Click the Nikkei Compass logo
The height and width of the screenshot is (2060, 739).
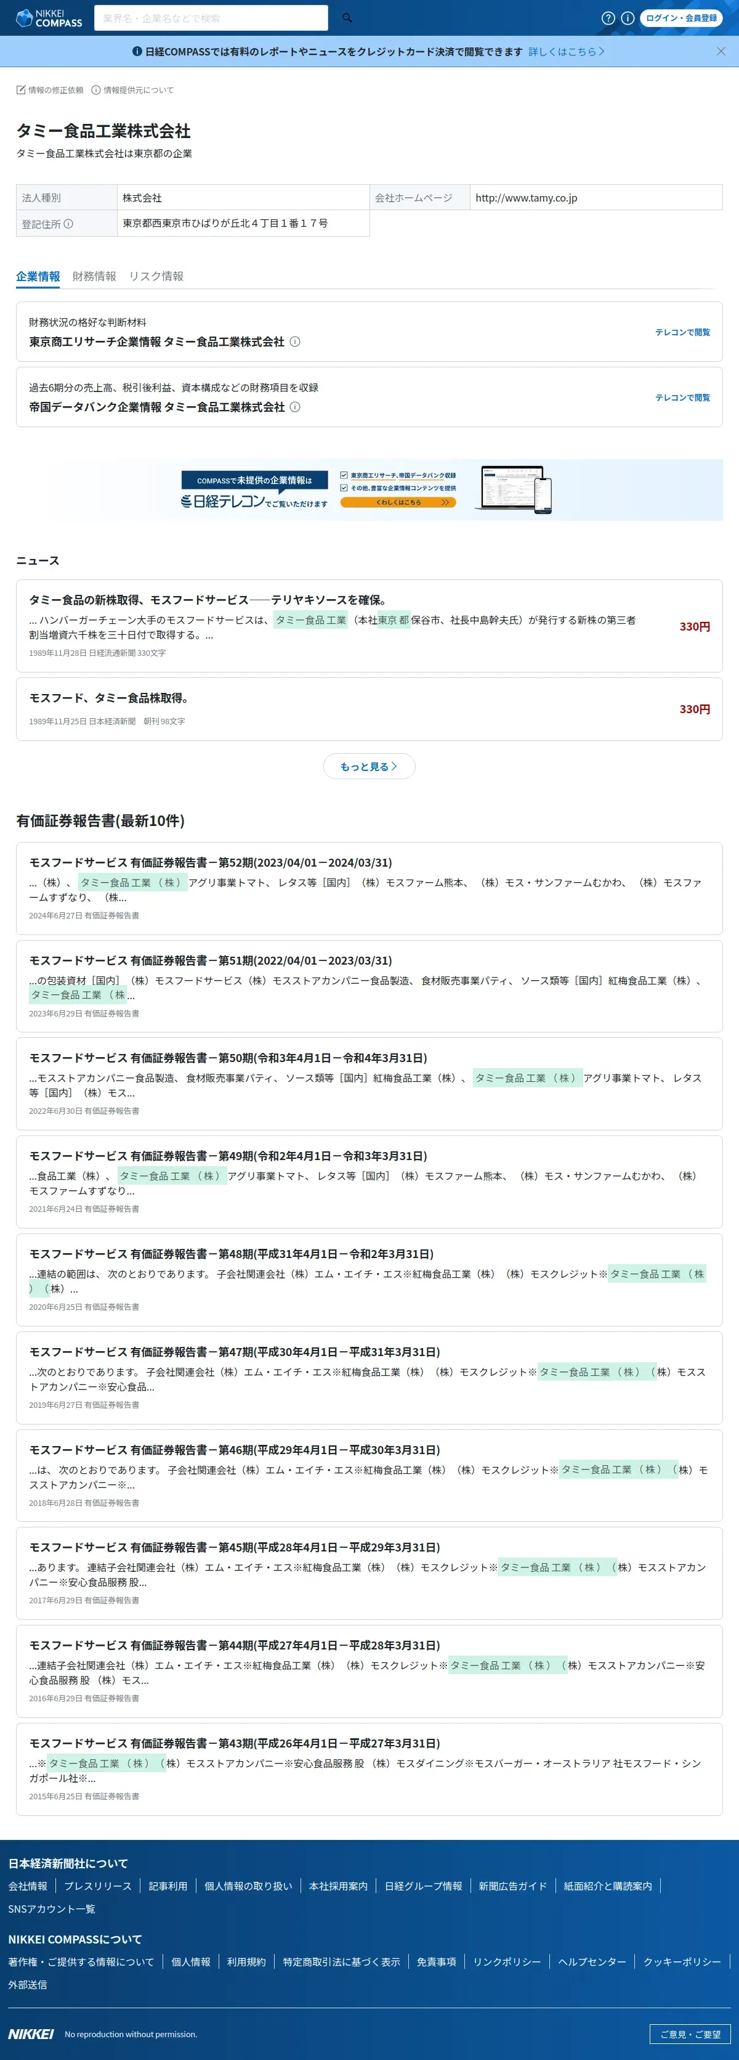[49, 18]
